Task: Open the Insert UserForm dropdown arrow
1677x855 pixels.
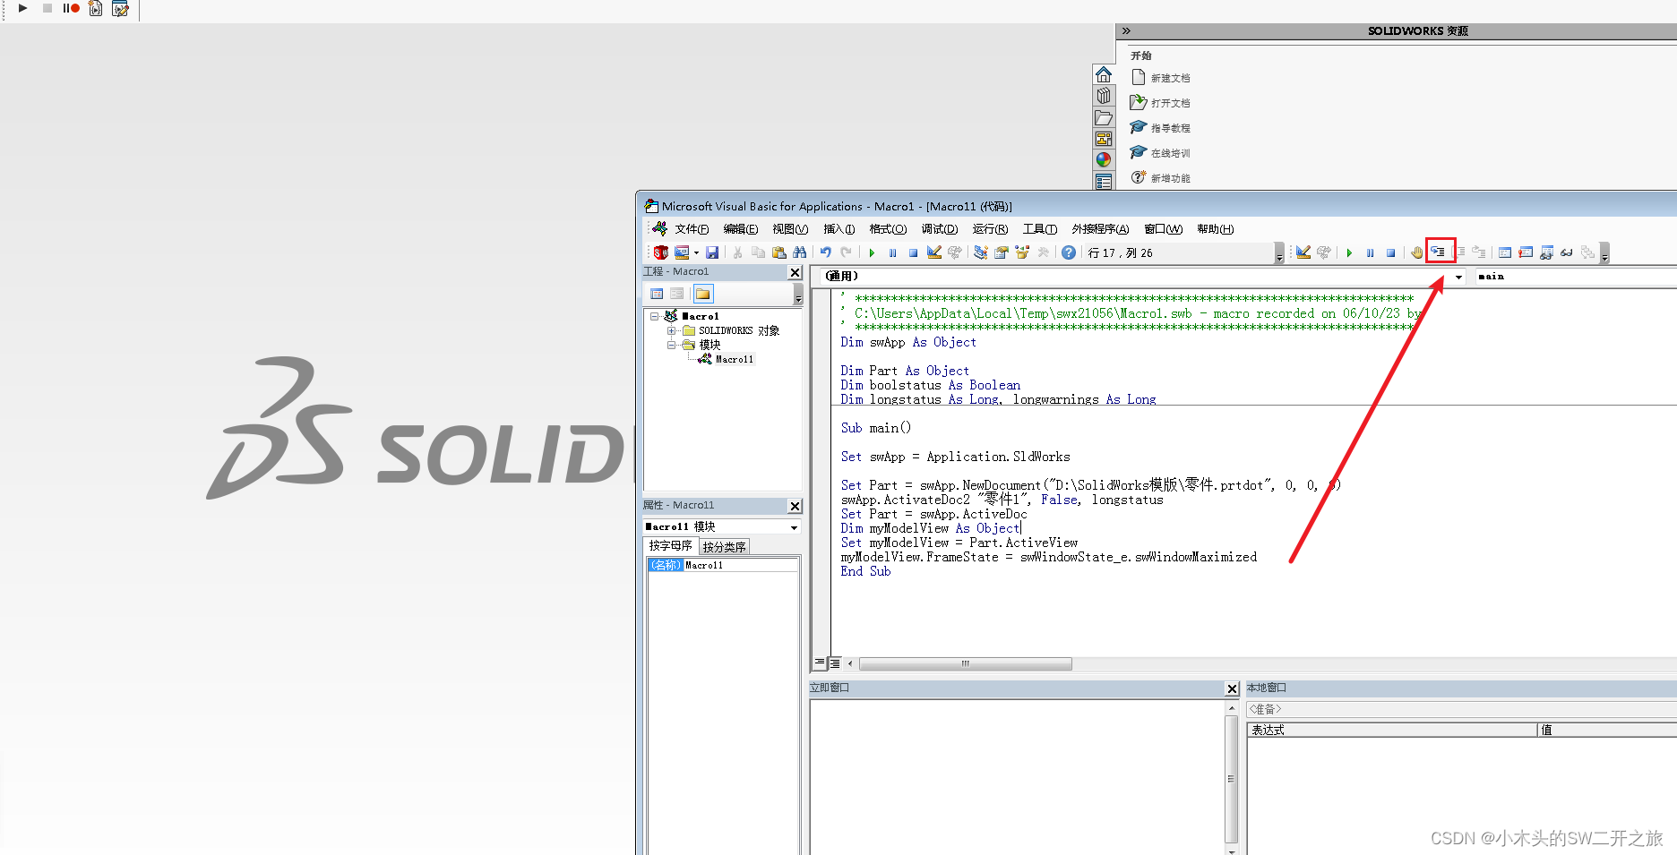Action: [696, 252]
